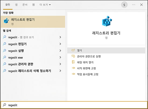
Task: Close the search panel
Action: (x=141, y=5)
